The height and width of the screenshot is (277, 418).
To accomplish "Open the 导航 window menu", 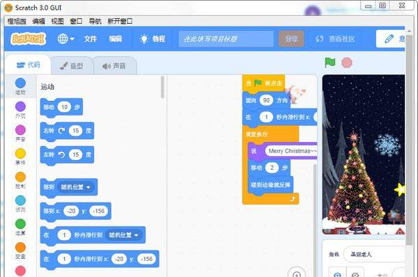I will coord(95,21).
